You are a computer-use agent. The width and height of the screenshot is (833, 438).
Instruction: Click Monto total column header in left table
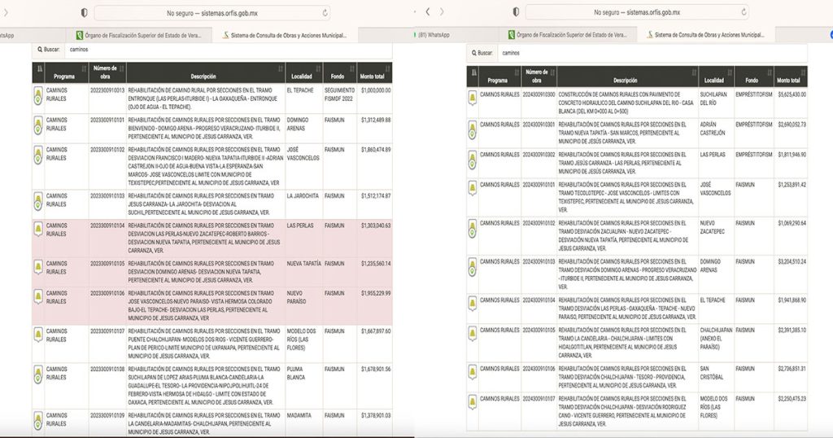coord(375,72)
